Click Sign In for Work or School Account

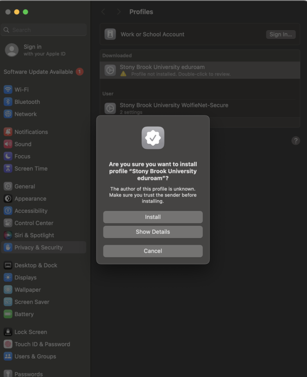point(281,34)
